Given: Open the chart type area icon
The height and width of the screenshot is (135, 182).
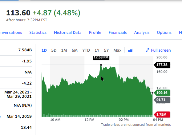Looking at the screenshot, I should pos(130,50).
